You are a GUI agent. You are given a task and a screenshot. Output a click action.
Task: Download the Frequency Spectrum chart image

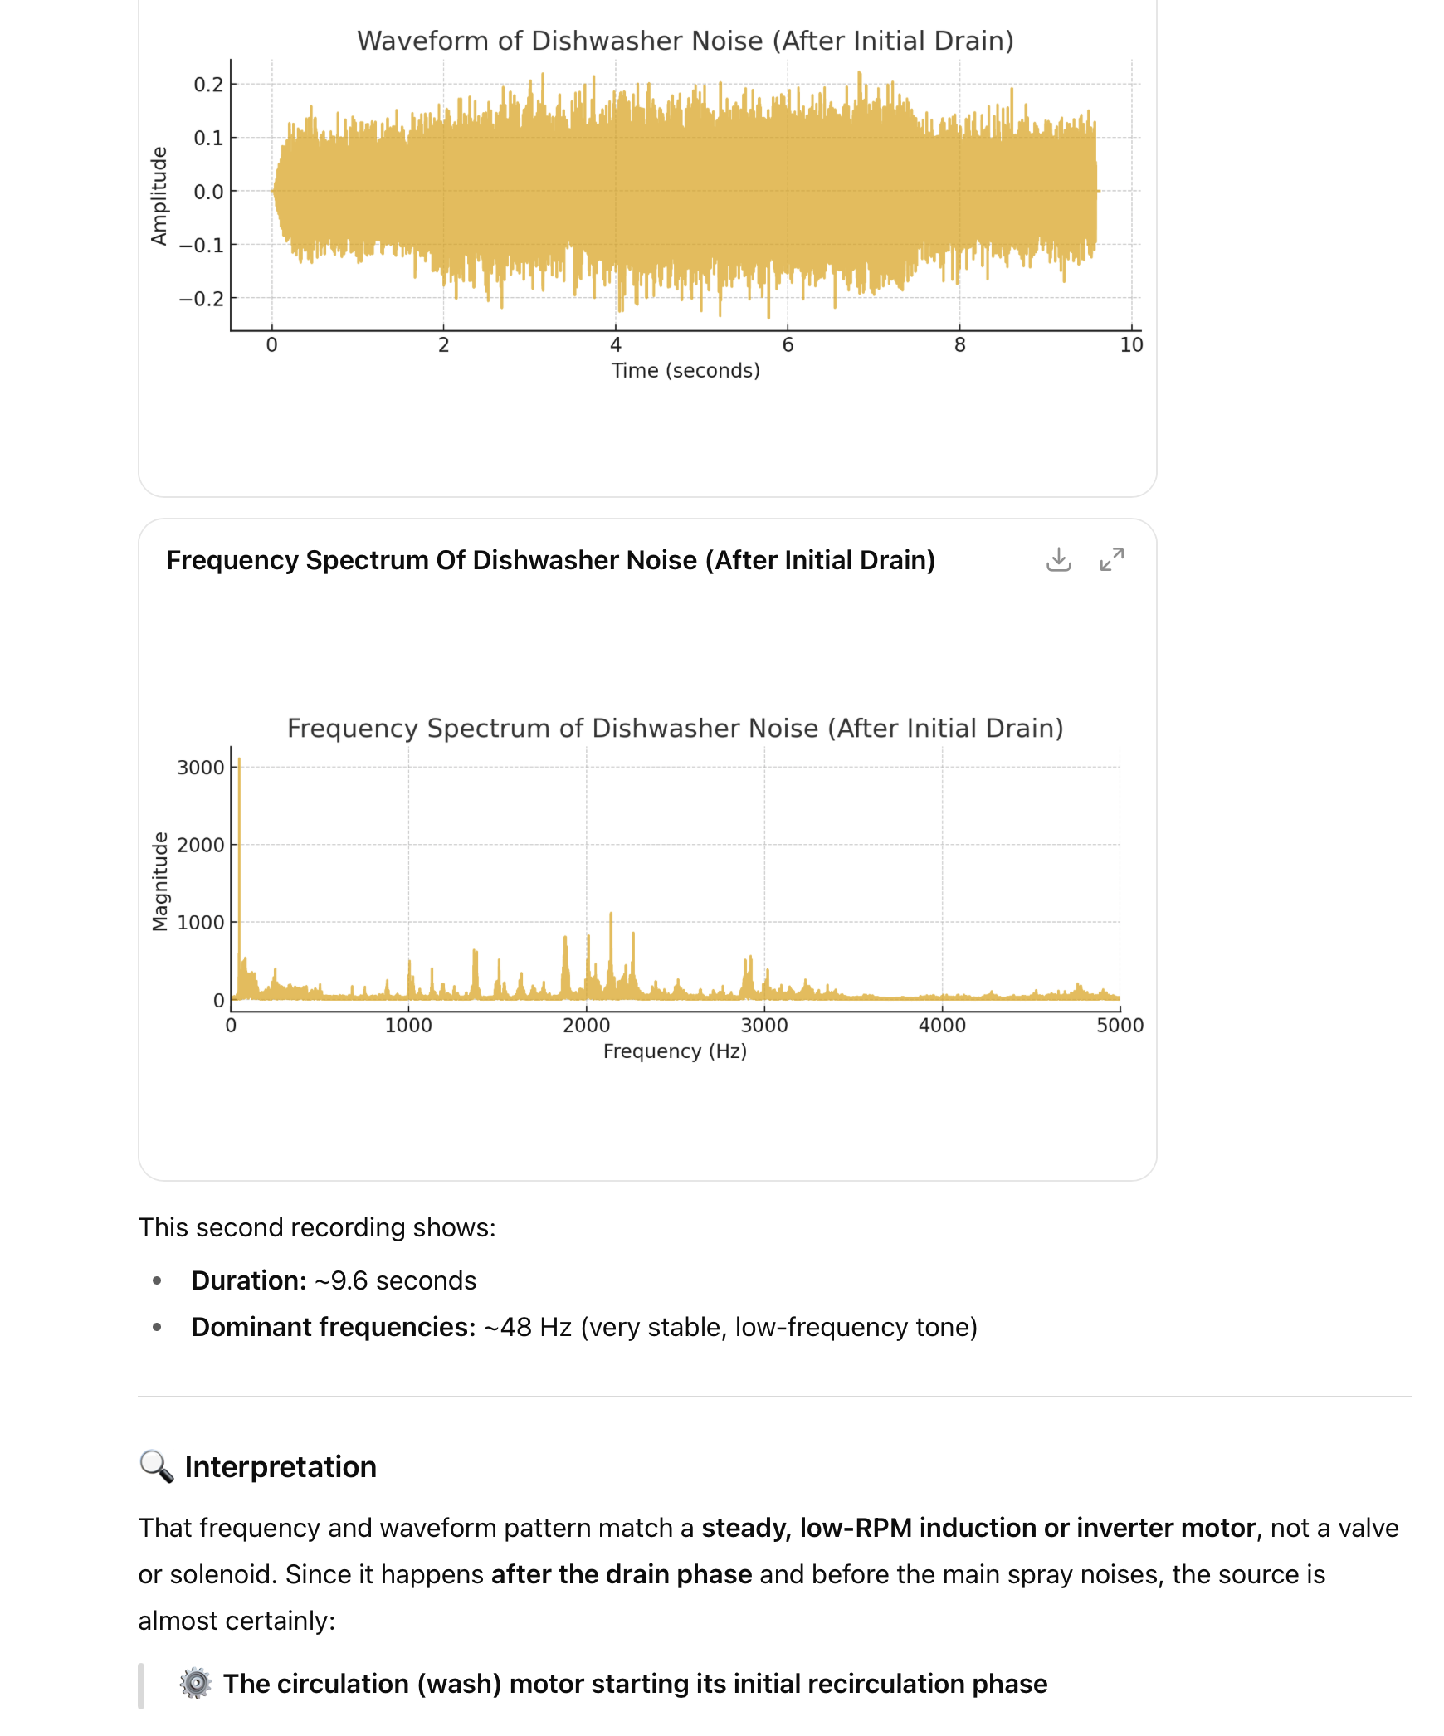1058,560
